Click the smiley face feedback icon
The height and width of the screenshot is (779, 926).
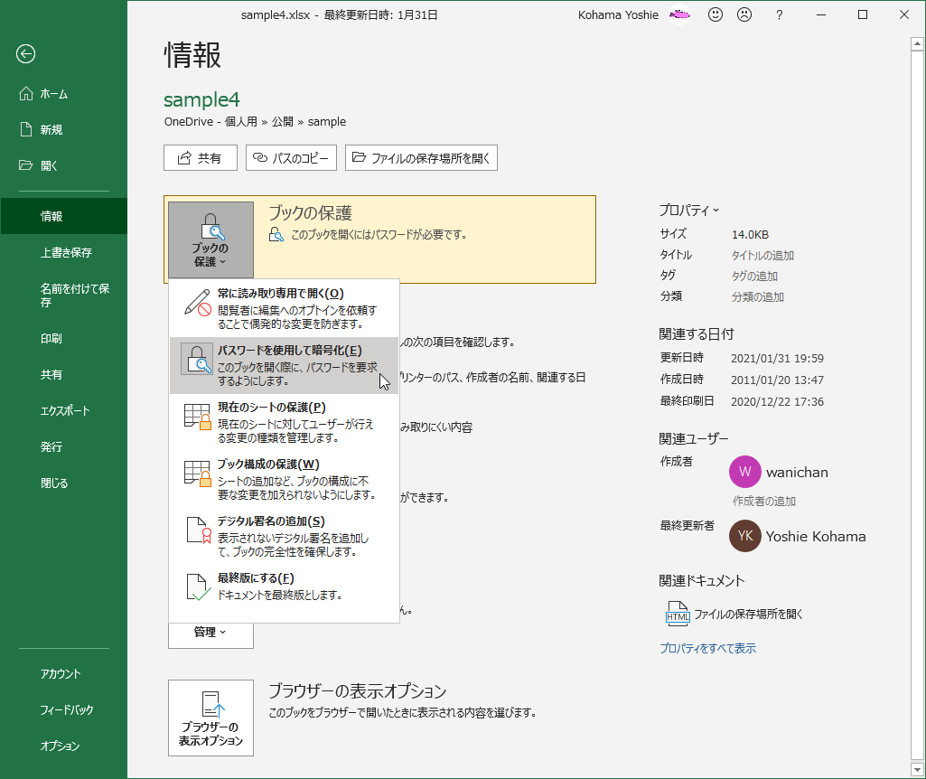point(716,14)
